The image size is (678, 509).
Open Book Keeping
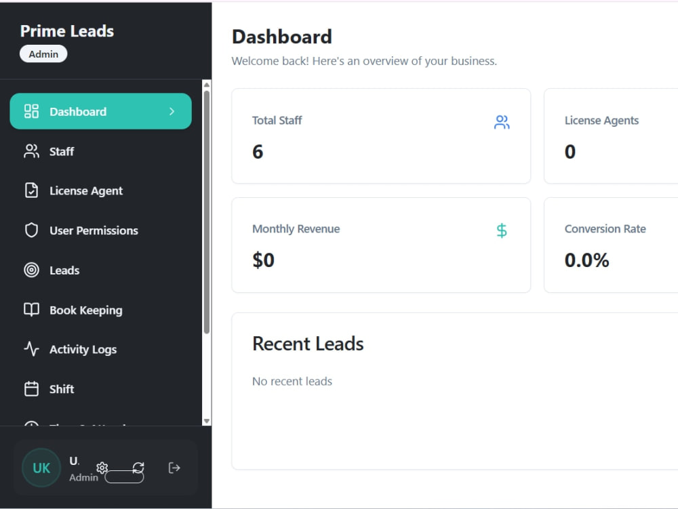tap(100, 310)
